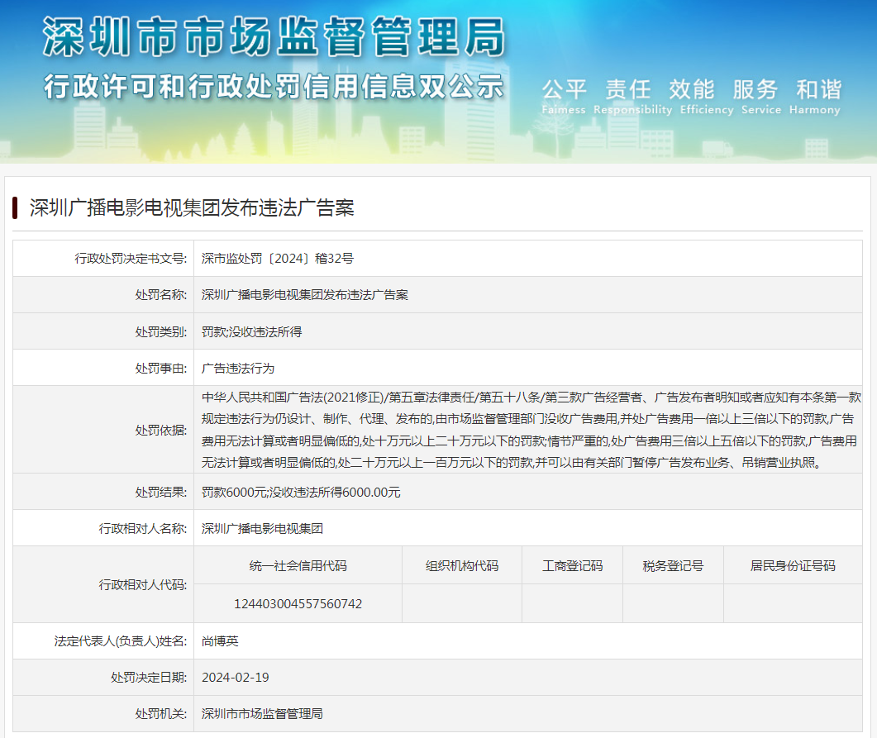
Task: Click the result 罚款6000元;没收违法所得6000.00元
Action: coord(301,492)
